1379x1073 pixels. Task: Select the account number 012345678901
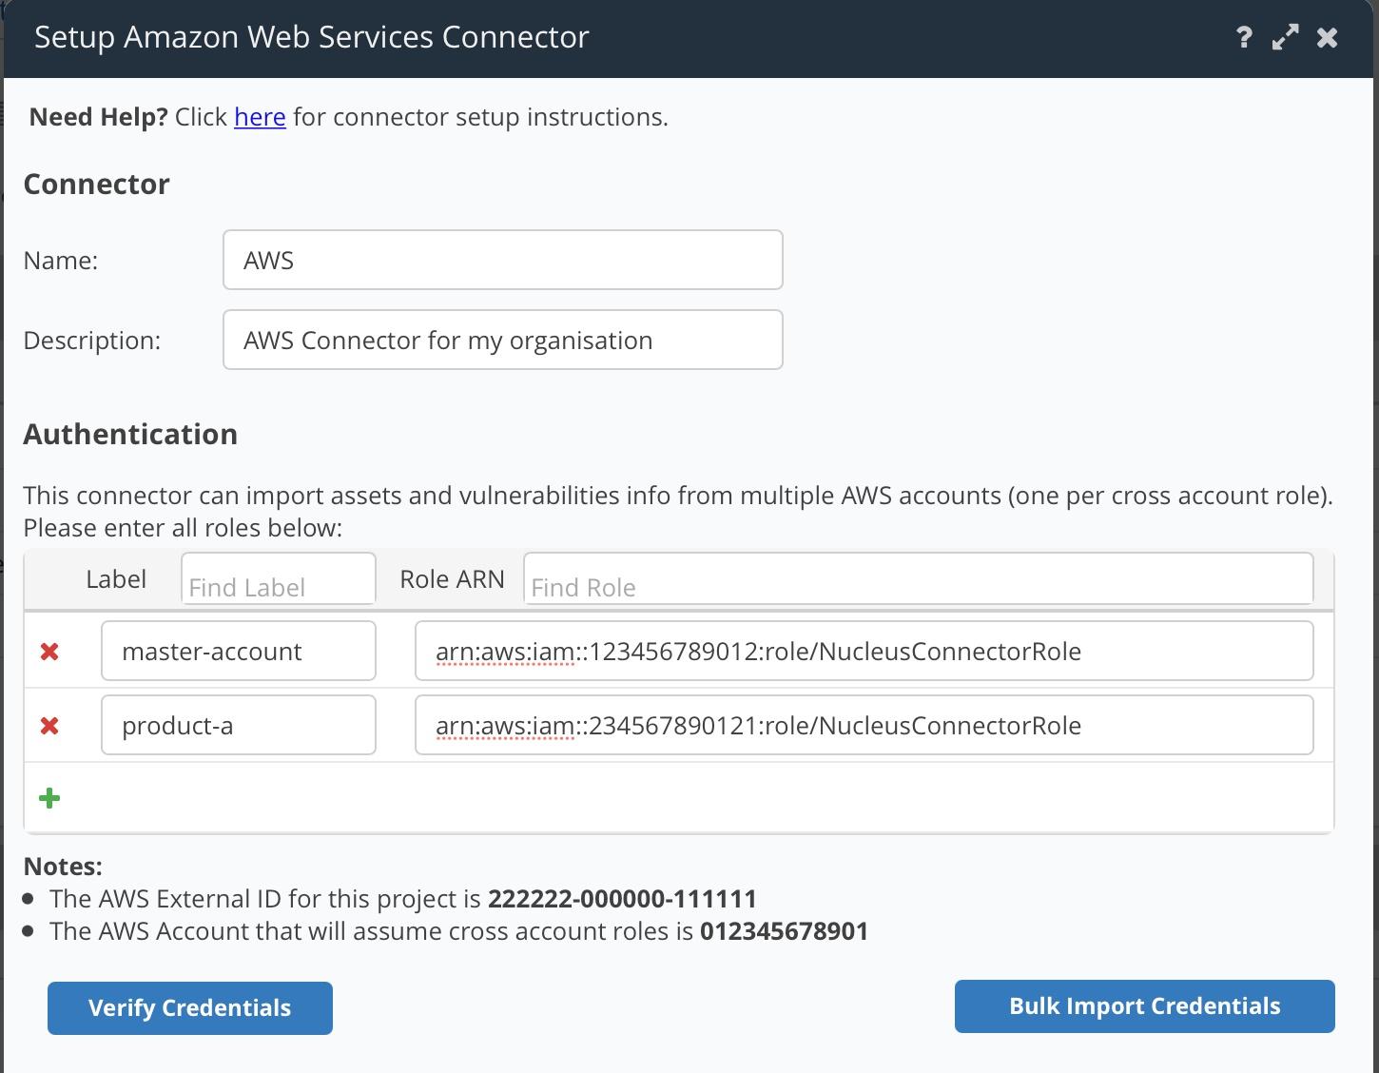pyautogui.click(x=785, y=931)
